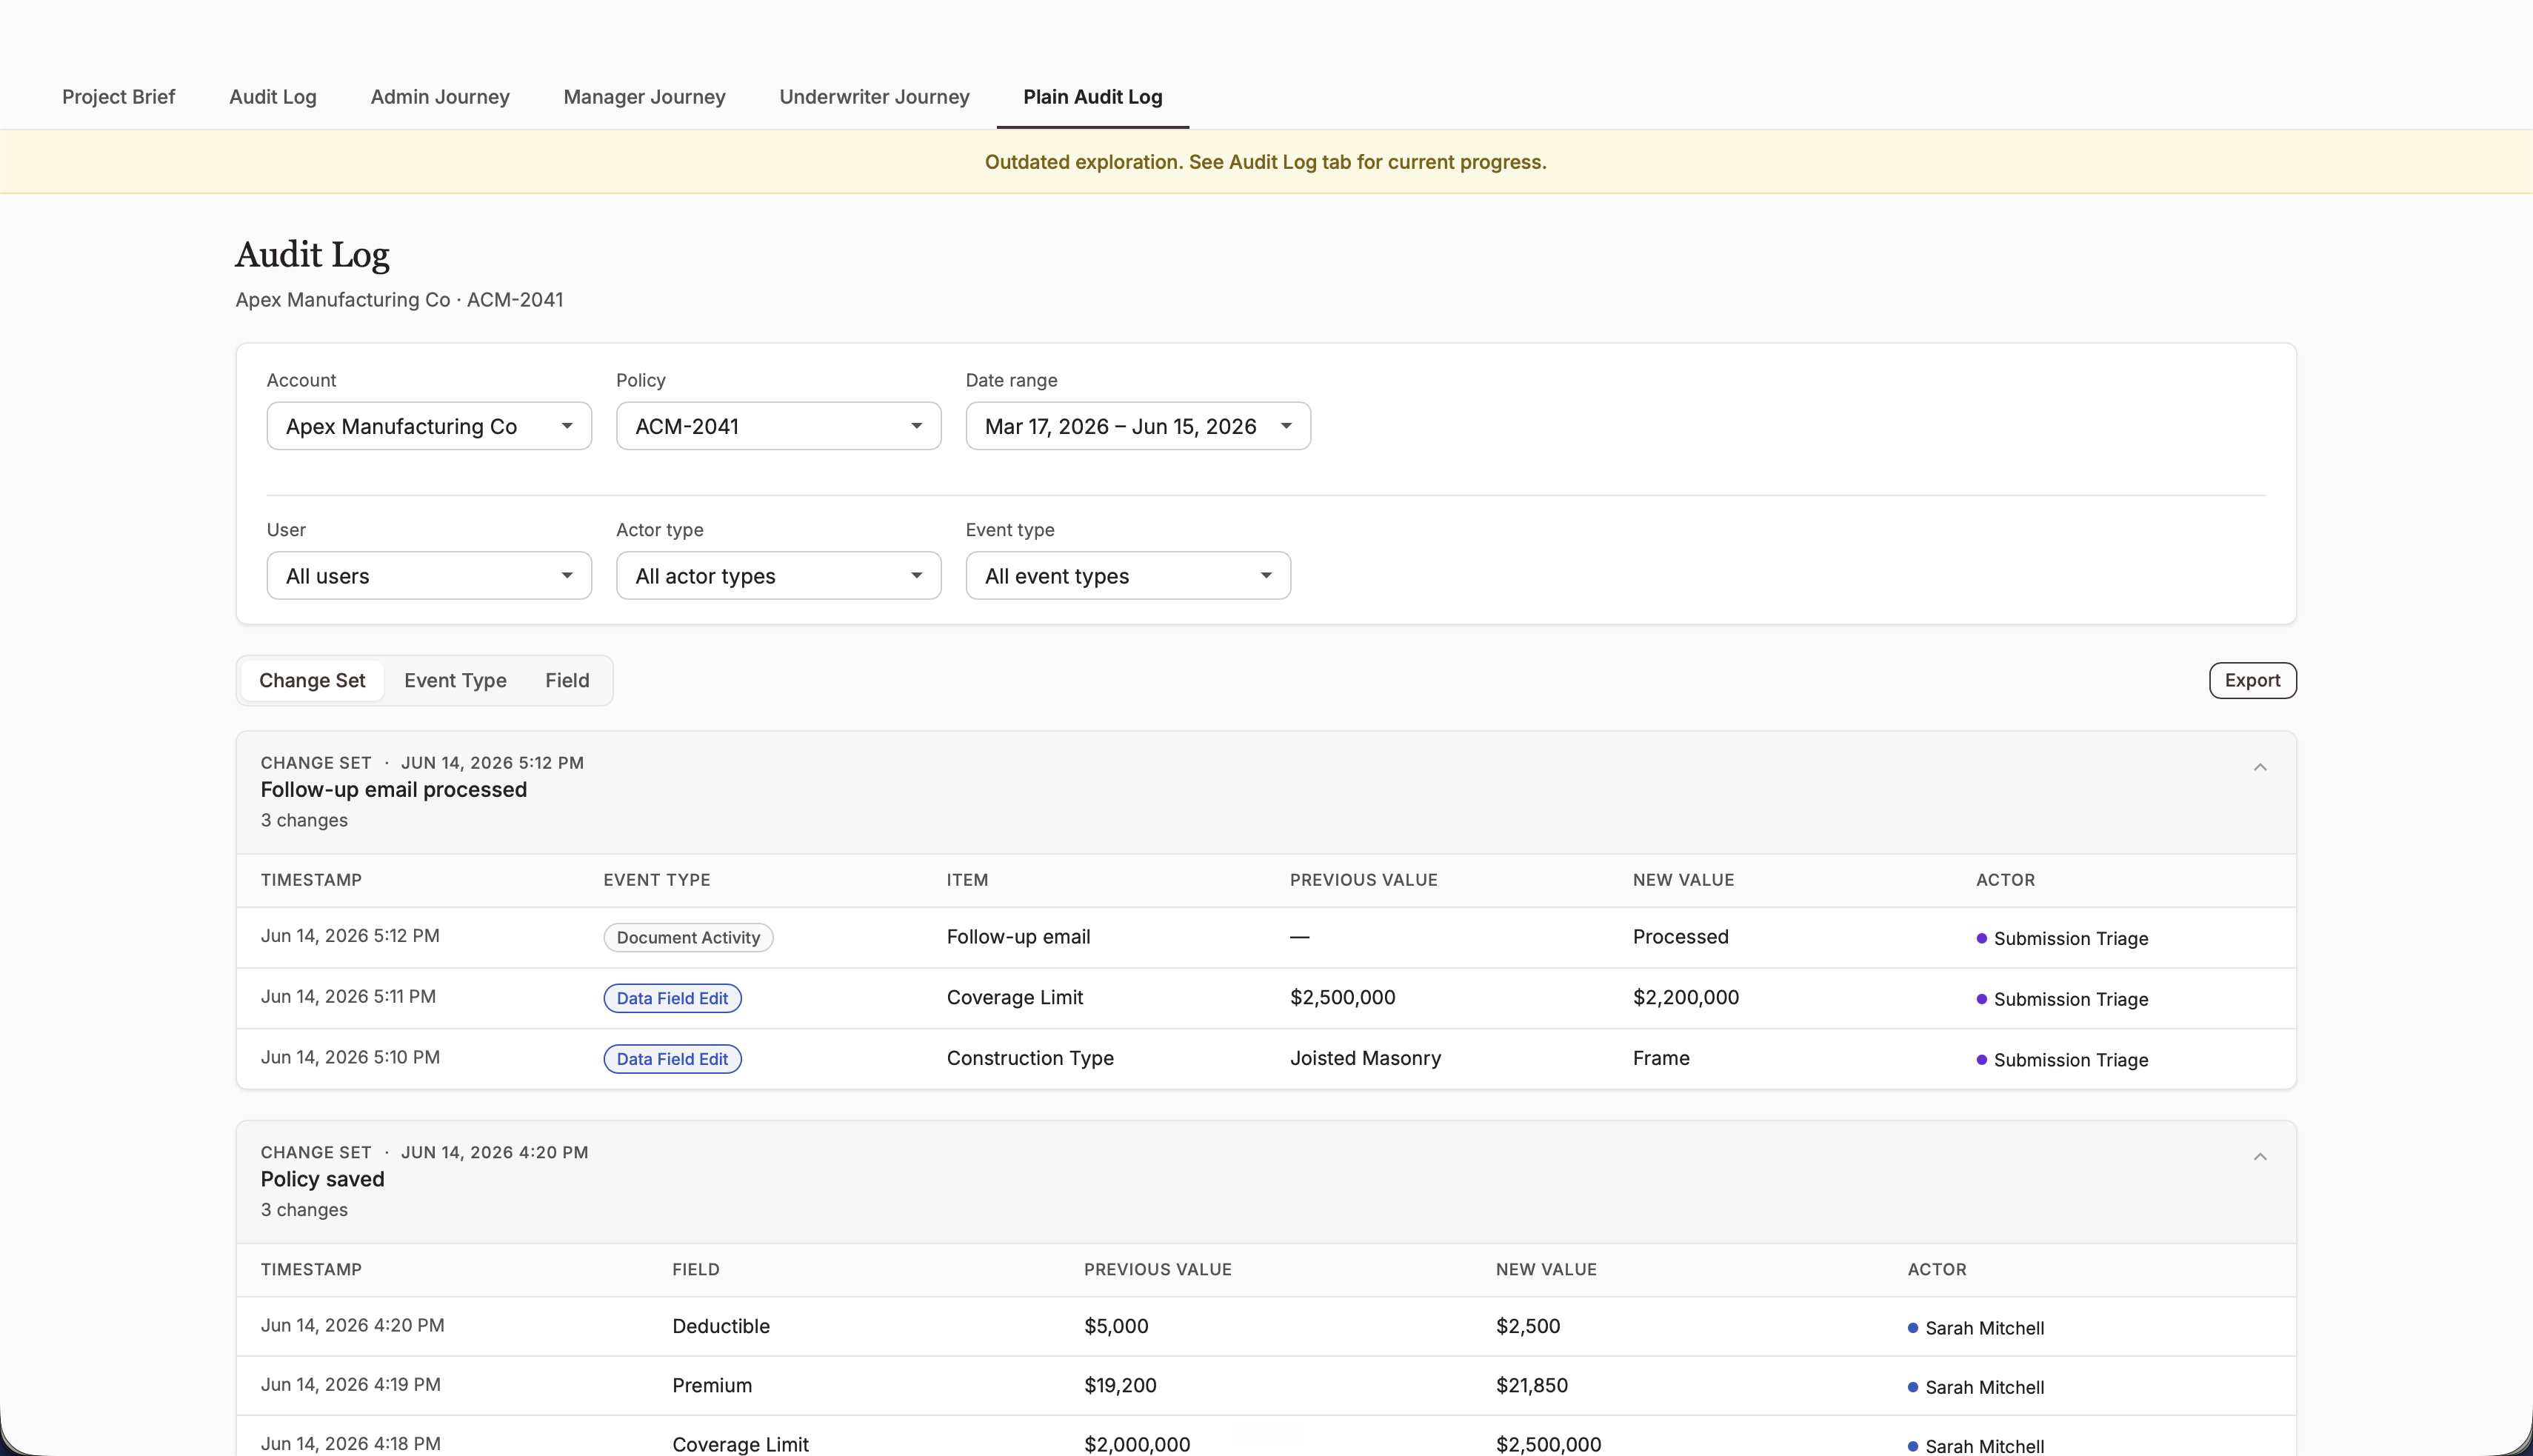Click the Construction Type item cell
This screenshot has width=2533, height=1456.
pos(1030,1058)
